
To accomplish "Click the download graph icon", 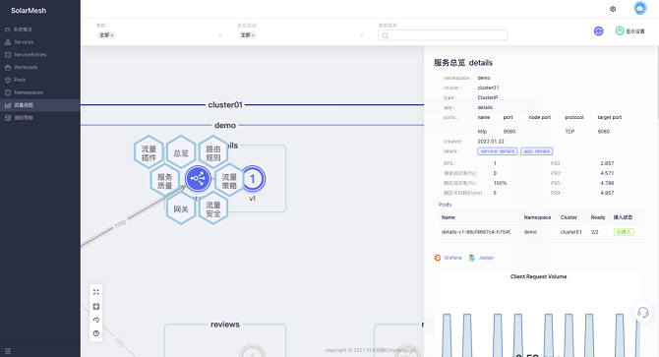I will (96, 306).
